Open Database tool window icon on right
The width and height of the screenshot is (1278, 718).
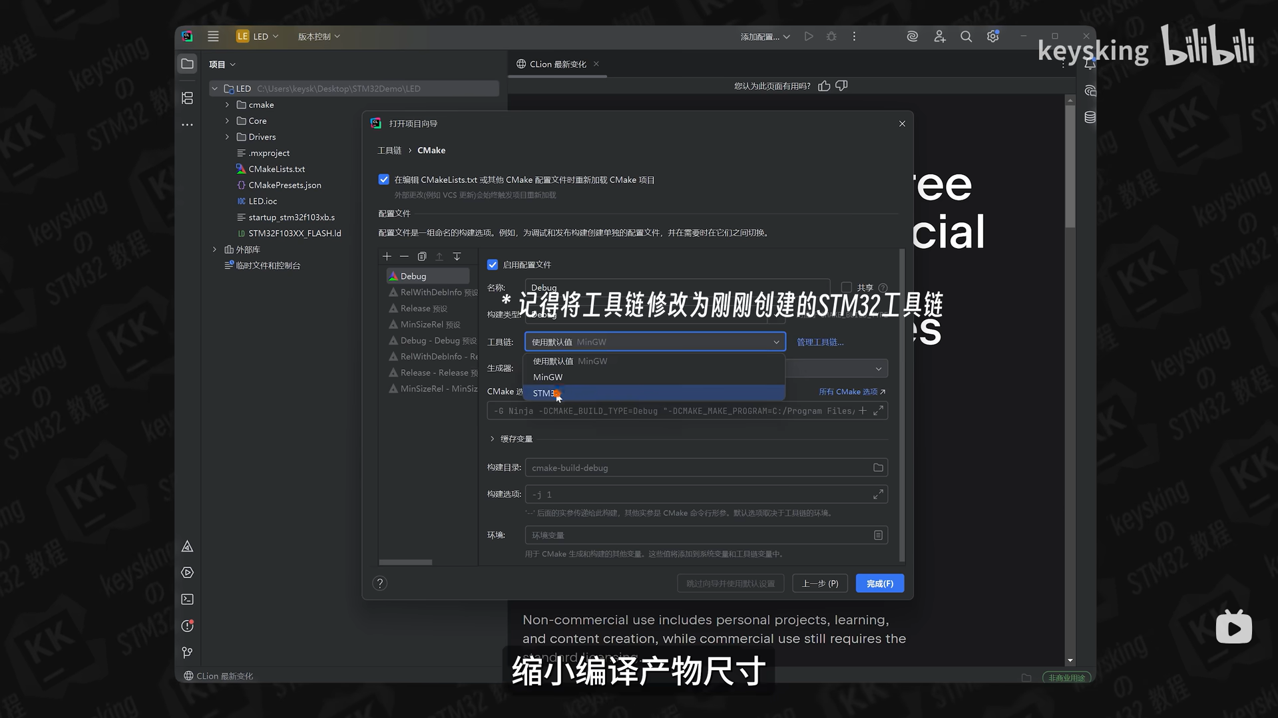[1090, 117]
